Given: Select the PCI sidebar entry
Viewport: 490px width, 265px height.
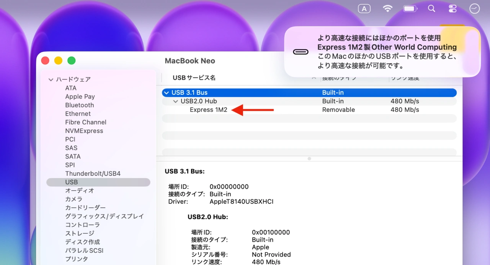Looking at the screenshot, I should 70,139.
